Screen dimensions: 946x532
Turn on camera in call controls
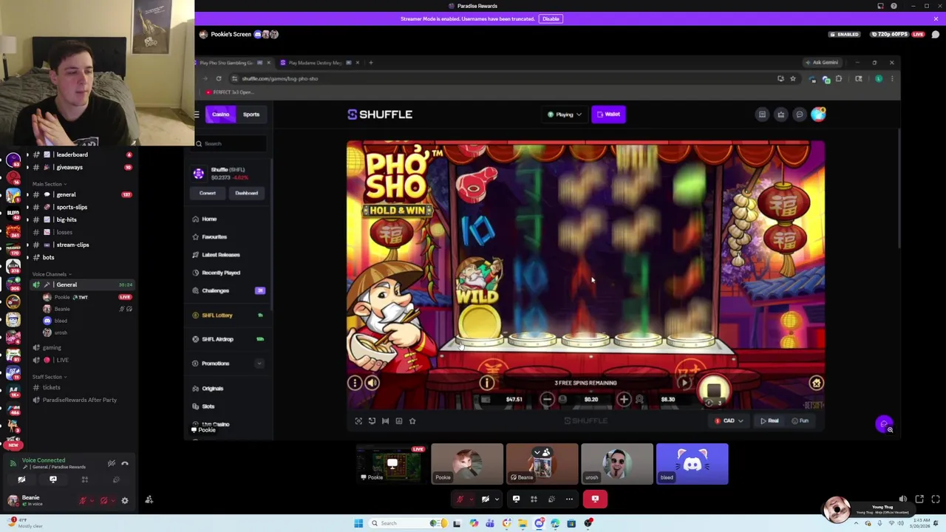(485, 499)
